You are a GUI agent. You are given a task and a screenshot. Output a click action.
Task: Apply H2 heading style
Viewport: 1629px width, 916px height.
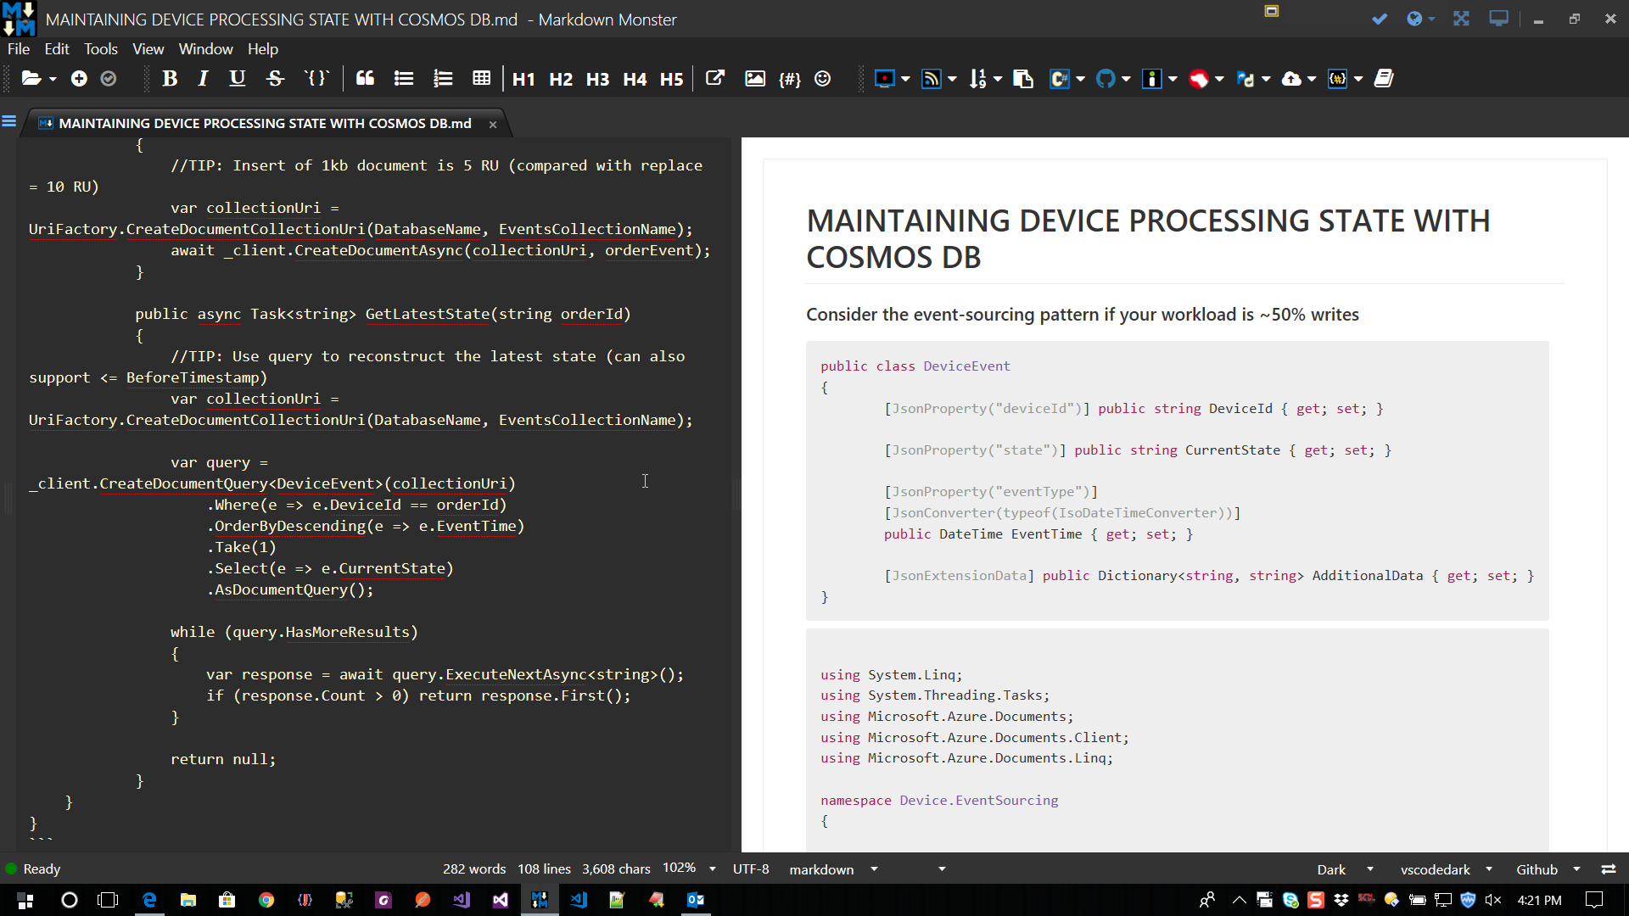point(560,78)
